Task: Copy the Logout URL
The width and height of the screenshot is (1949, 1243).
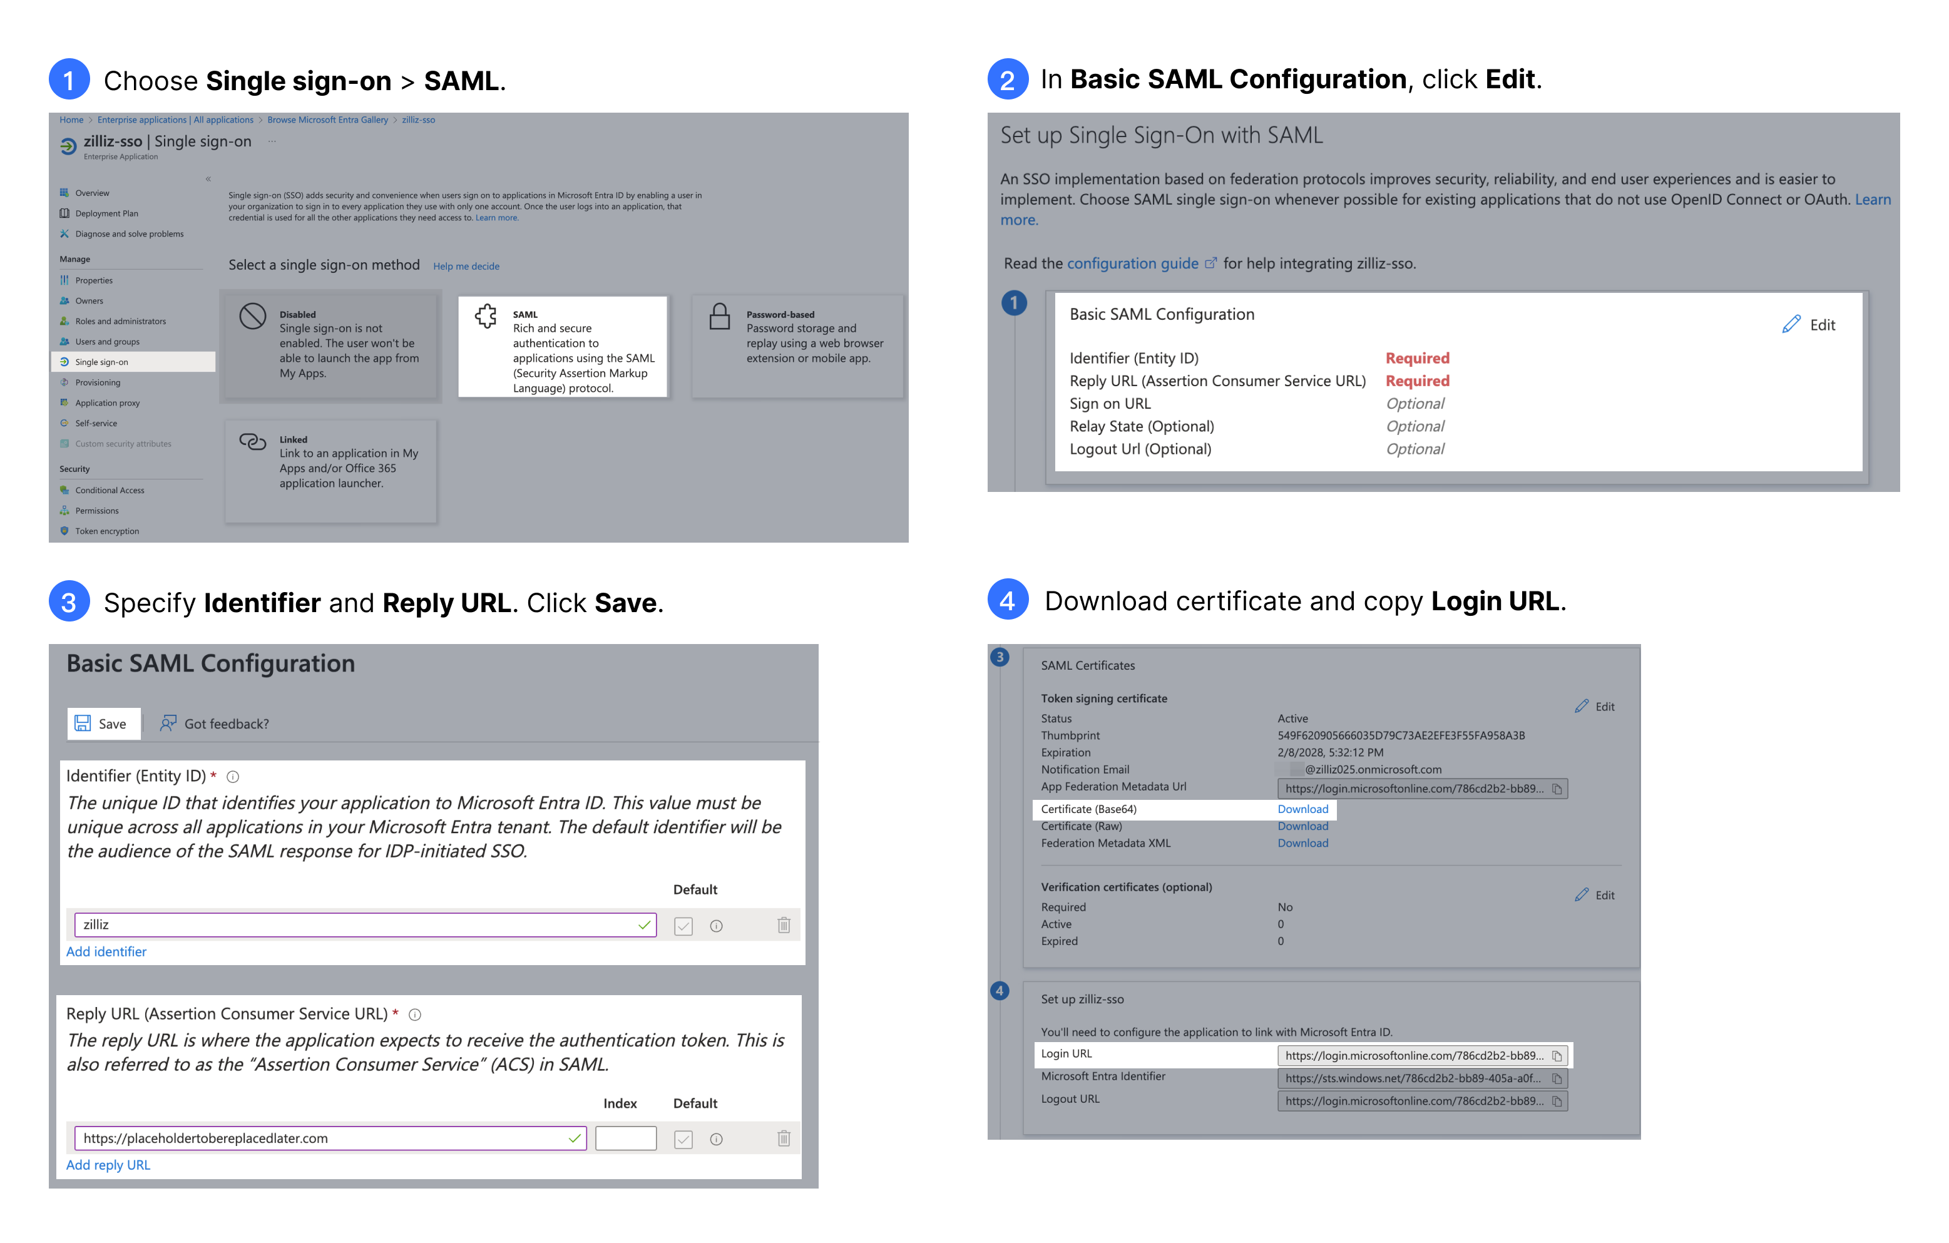Action: [x=1557, y=1102]
